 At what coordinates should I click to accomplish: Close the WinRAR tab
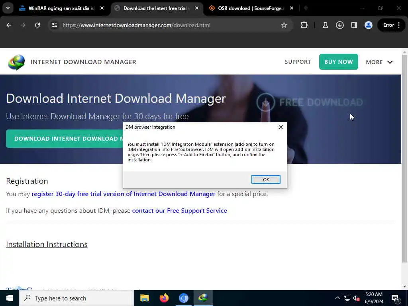[x=102, y=8]
